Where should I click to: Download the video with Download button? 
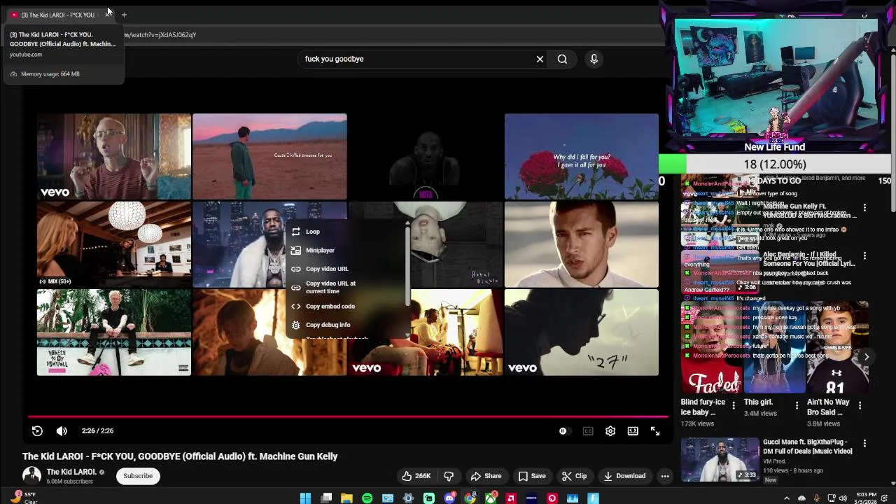[x=624, y=476]
